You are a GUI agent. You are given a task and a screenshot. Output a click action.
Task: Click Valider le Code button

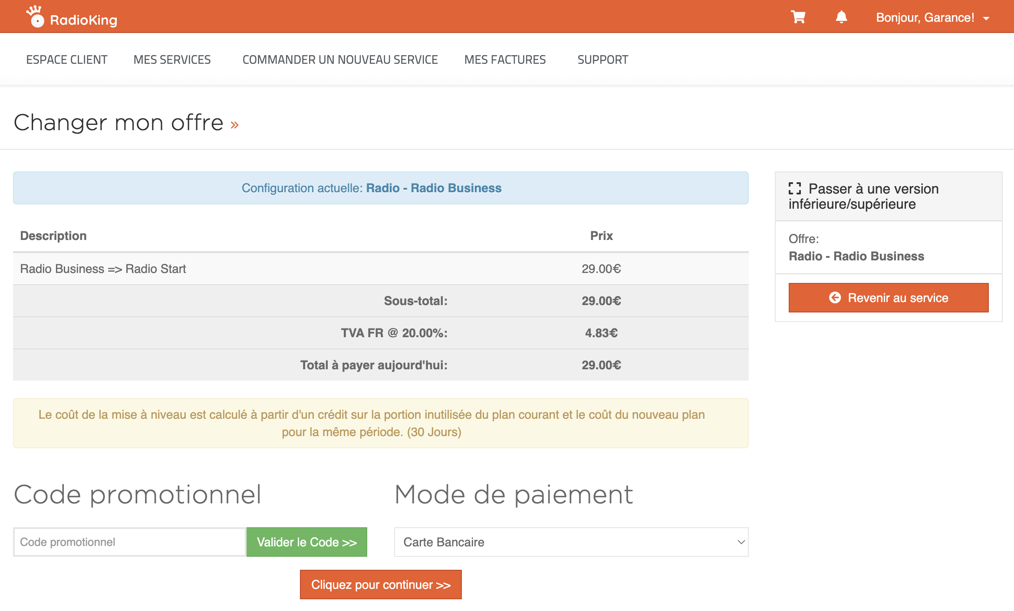(306, 542)
